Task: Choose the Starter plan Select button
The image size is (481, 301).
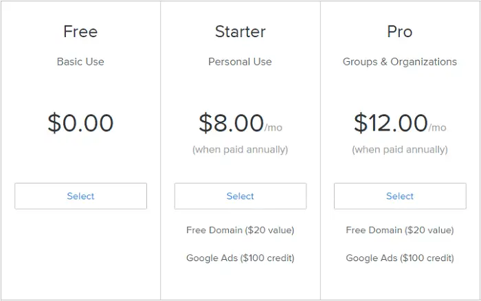Action: (240, 196)
